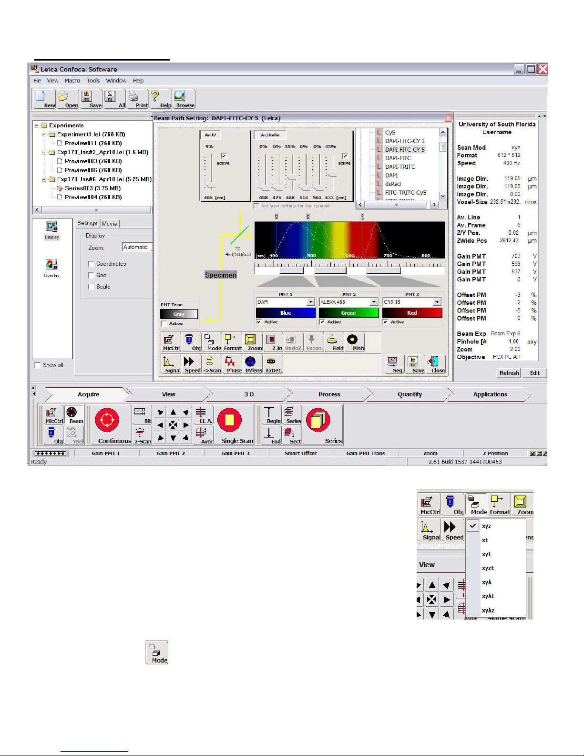Screen dimensions: 584x756
Task: Toggle the PMT 1 Active checkbox
Action: pos(259,322)
